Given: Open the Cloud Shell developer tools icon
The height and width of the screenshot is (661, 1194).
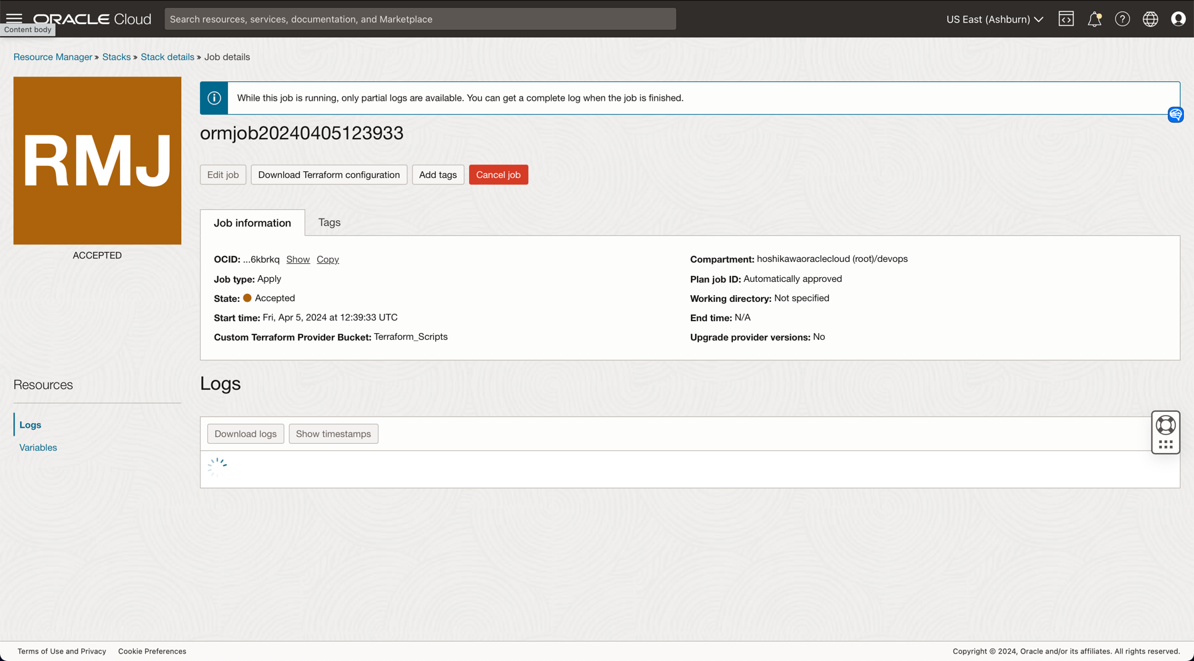Looking at the screenshot, I should point(1066,19).
